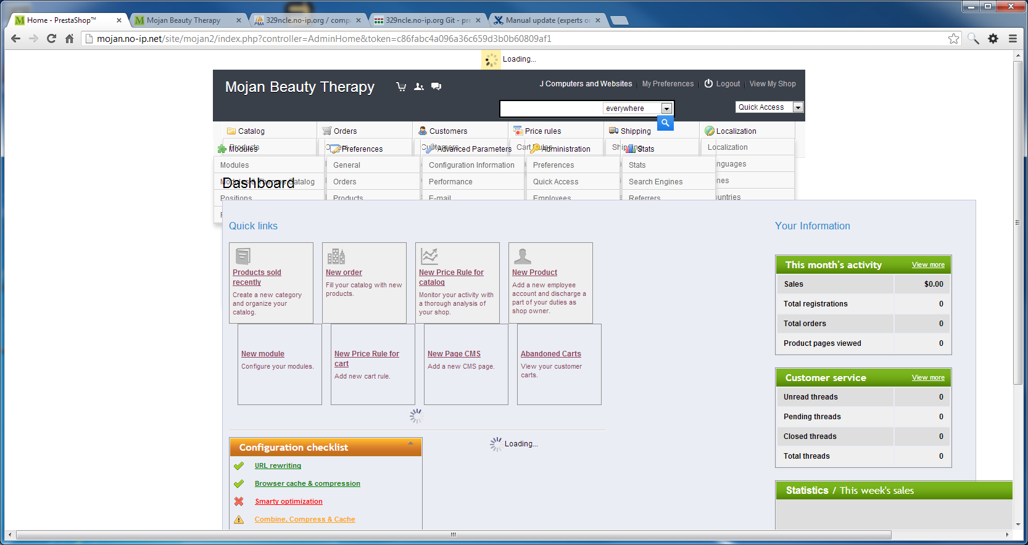
Task: Open the New Product quick link
Action: click(534, 272)
